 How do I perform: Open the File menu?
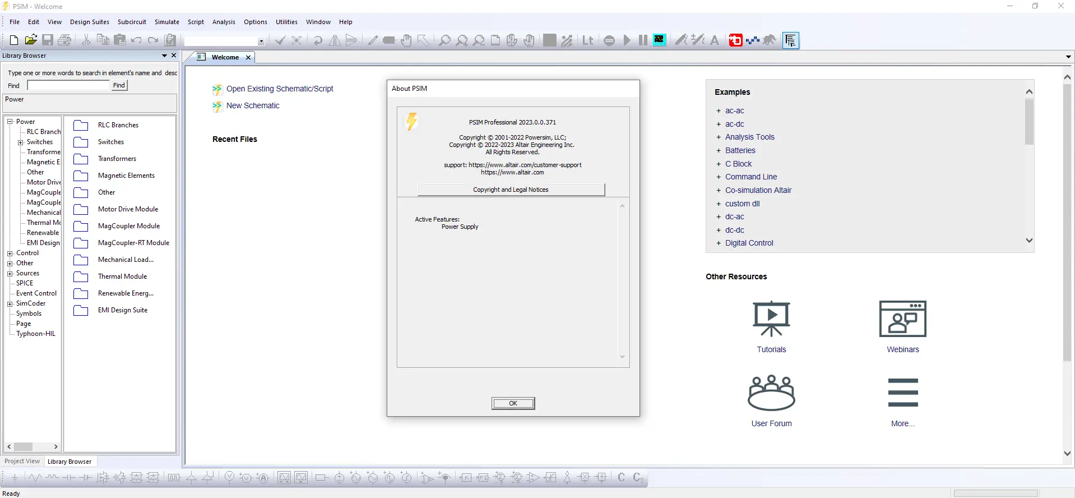coord(15,22)
